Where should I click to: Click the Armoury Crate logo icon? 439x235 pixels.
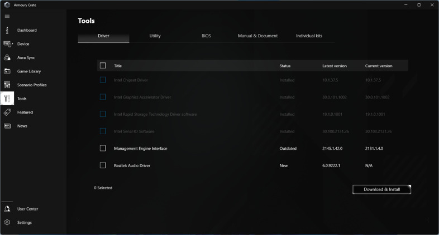[x=7, y=5]
